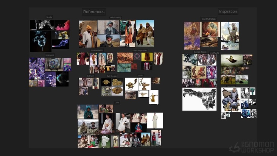Select the large iridescent purple swirl image

[x=37, y=69]
